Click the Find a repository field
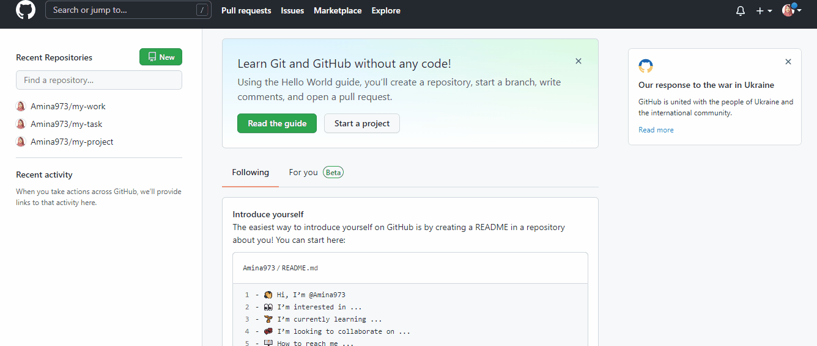The height and width of the screenshot is (346, 817). coord(99,80)
